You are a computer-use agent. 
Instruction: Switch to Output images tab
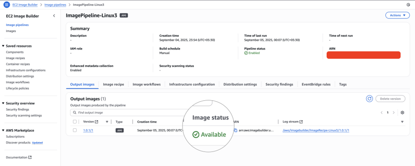82,84
